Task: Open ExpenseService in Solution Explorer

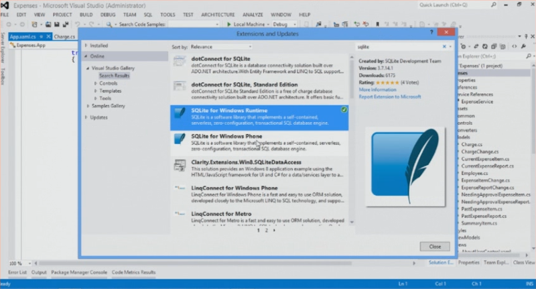Action: point(477,101)
